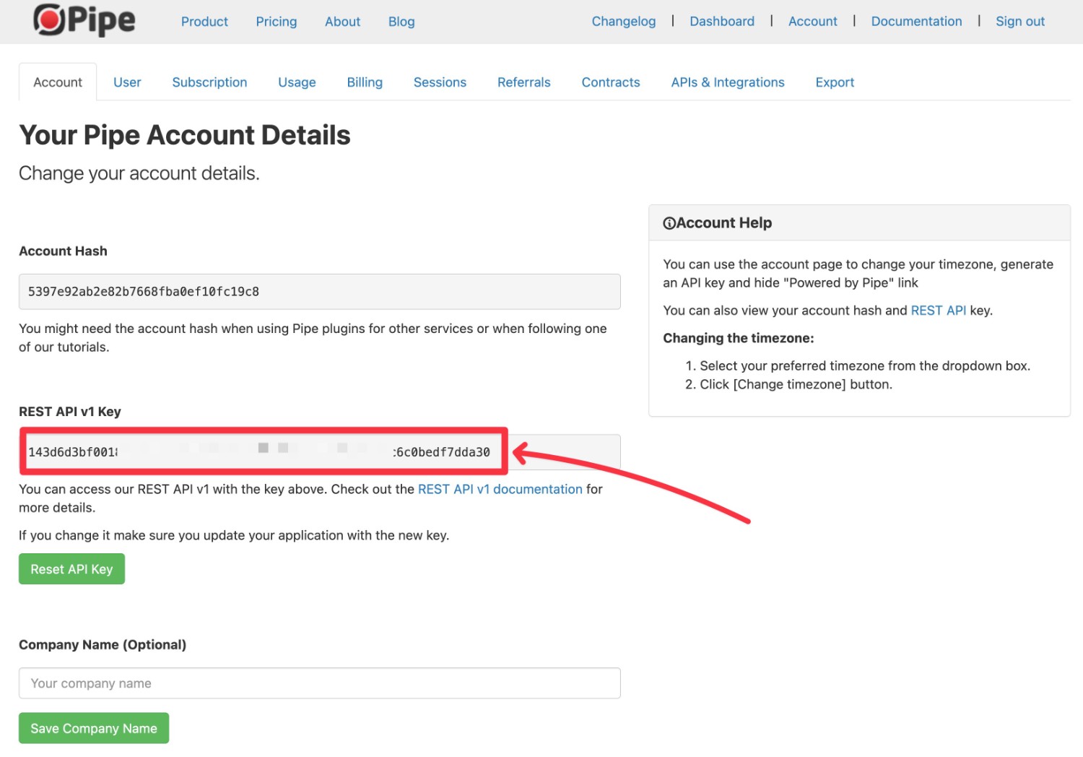Click the 'REST API v1 Key' label
The image size is (1083, 757).
70,412
